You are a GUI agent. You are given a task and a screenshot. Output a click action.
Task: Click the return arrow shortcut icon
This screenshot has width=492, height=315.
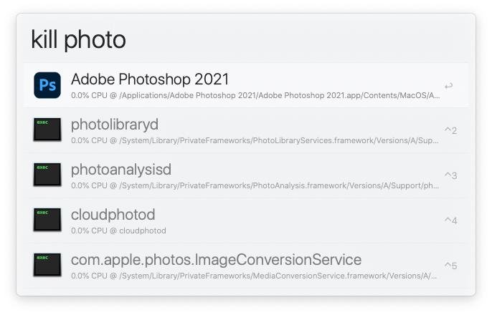point(449,86)
